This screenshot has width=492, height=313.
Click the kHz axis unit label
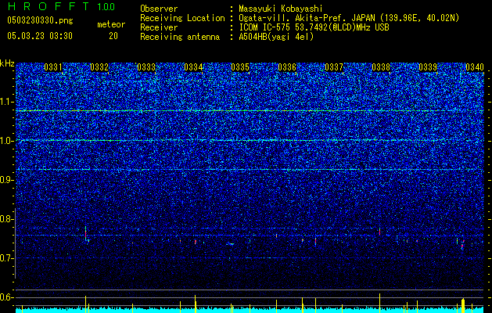tap(7, 63)
